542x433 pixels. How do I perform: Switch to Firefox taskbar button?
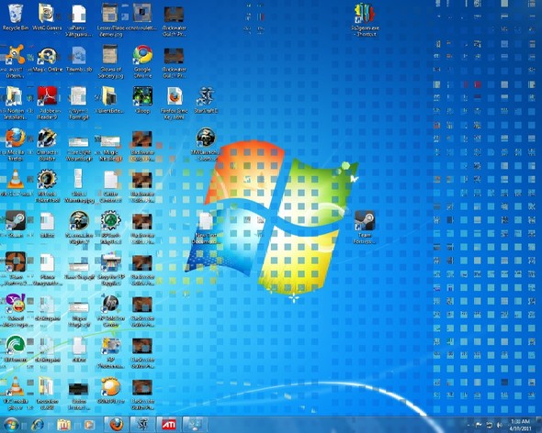(117, 425)
